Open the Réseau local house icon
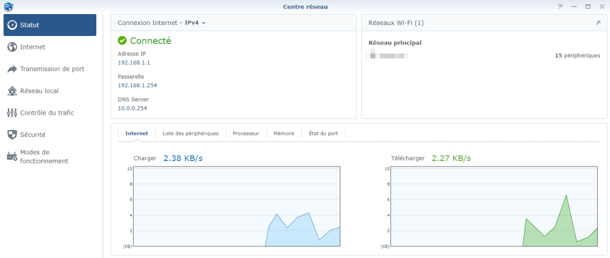This screenshot has height=258, width=610. point(12,91)
